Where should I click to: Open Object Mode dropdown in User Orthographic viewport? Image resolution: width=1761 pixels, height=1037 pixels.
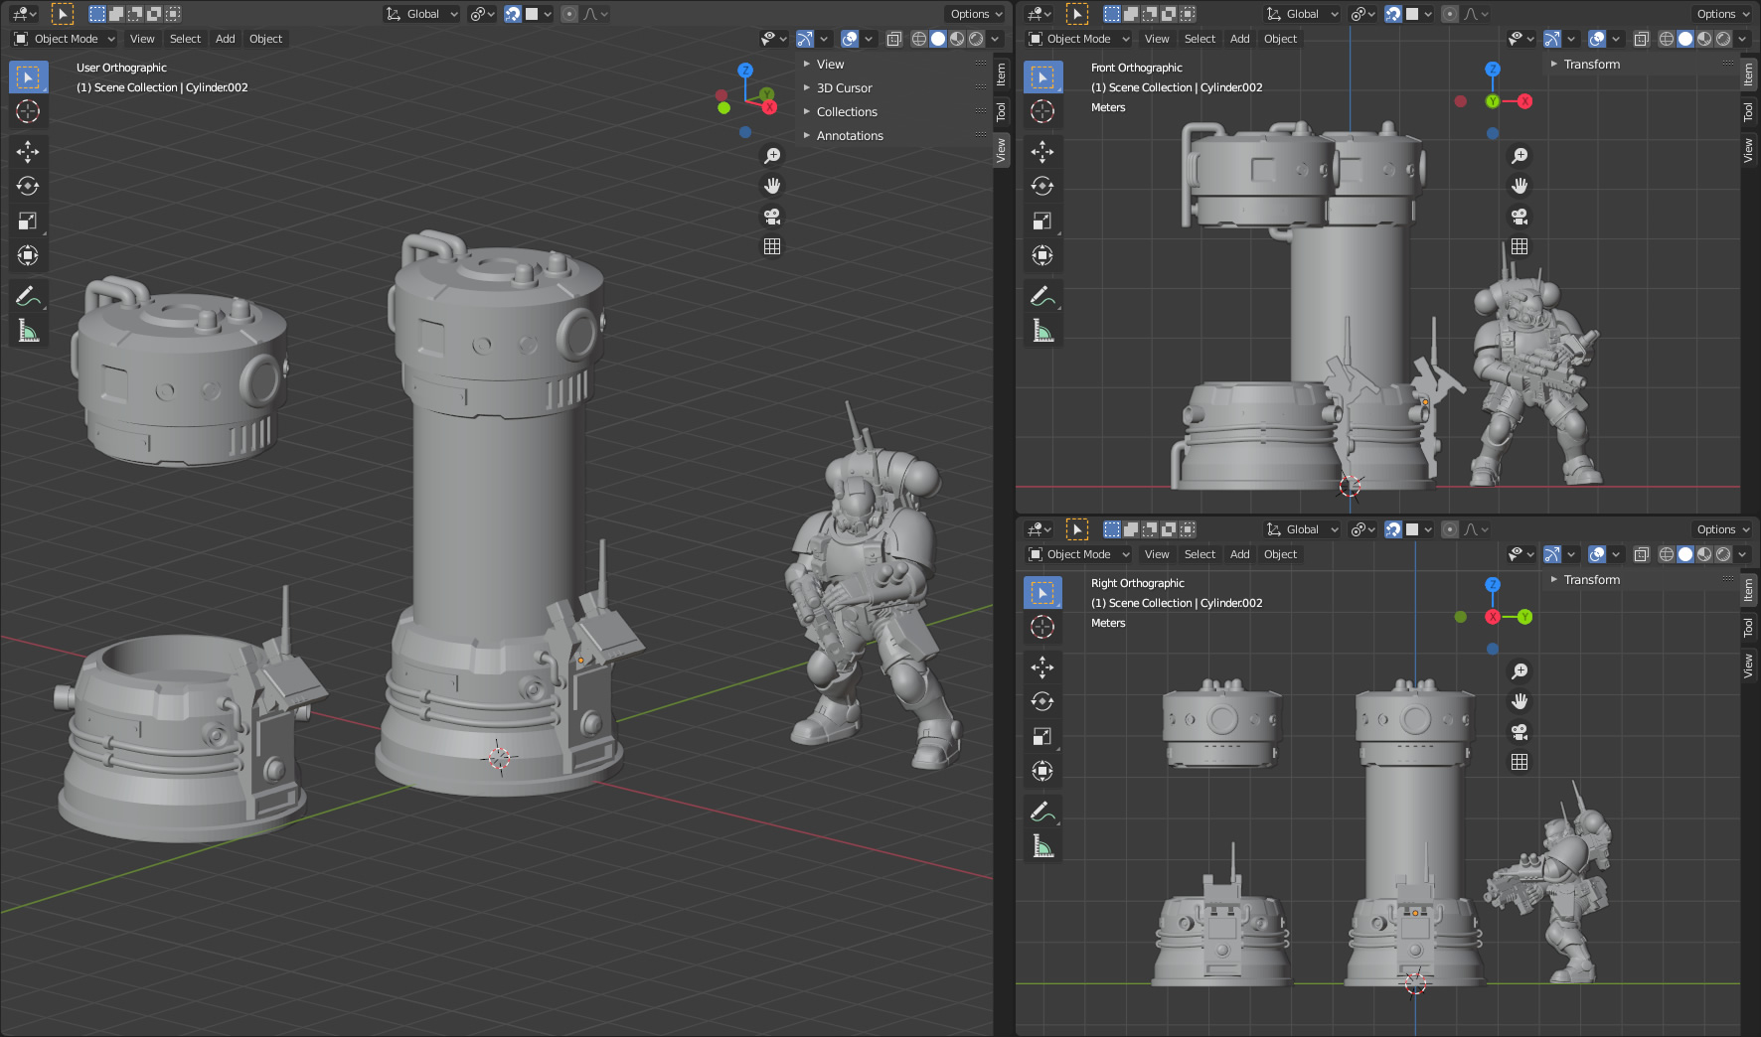65,39
